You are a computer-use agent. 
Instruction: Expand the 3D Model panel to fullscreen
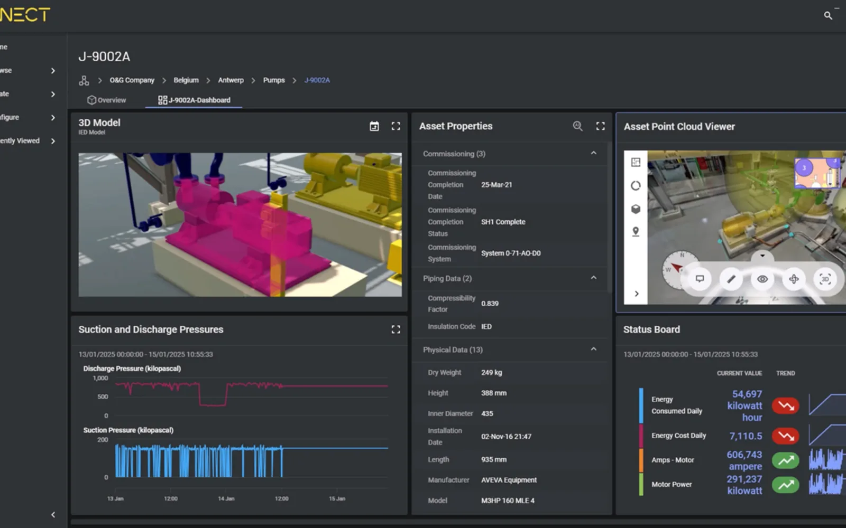coord(396,126)
